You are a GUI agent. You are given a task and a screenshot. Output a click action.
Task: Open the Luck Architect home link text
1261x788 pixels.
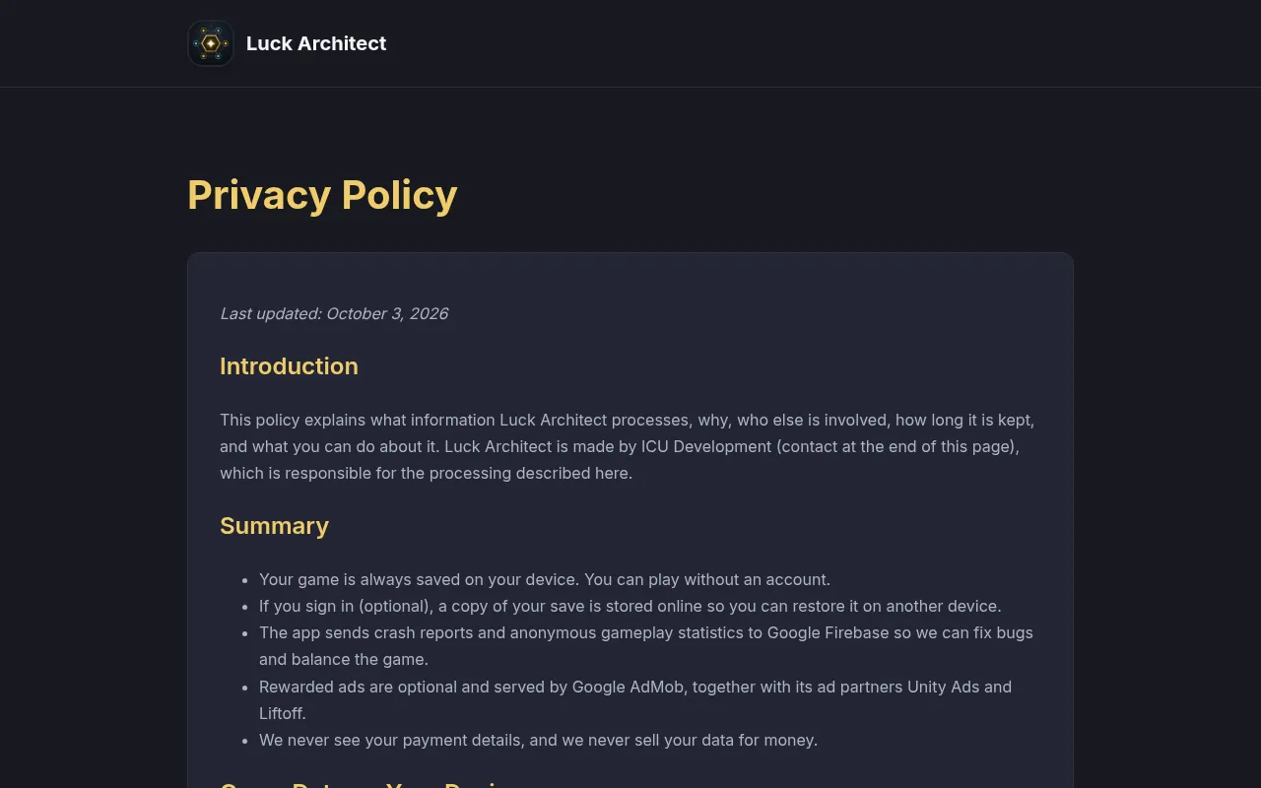316,43
